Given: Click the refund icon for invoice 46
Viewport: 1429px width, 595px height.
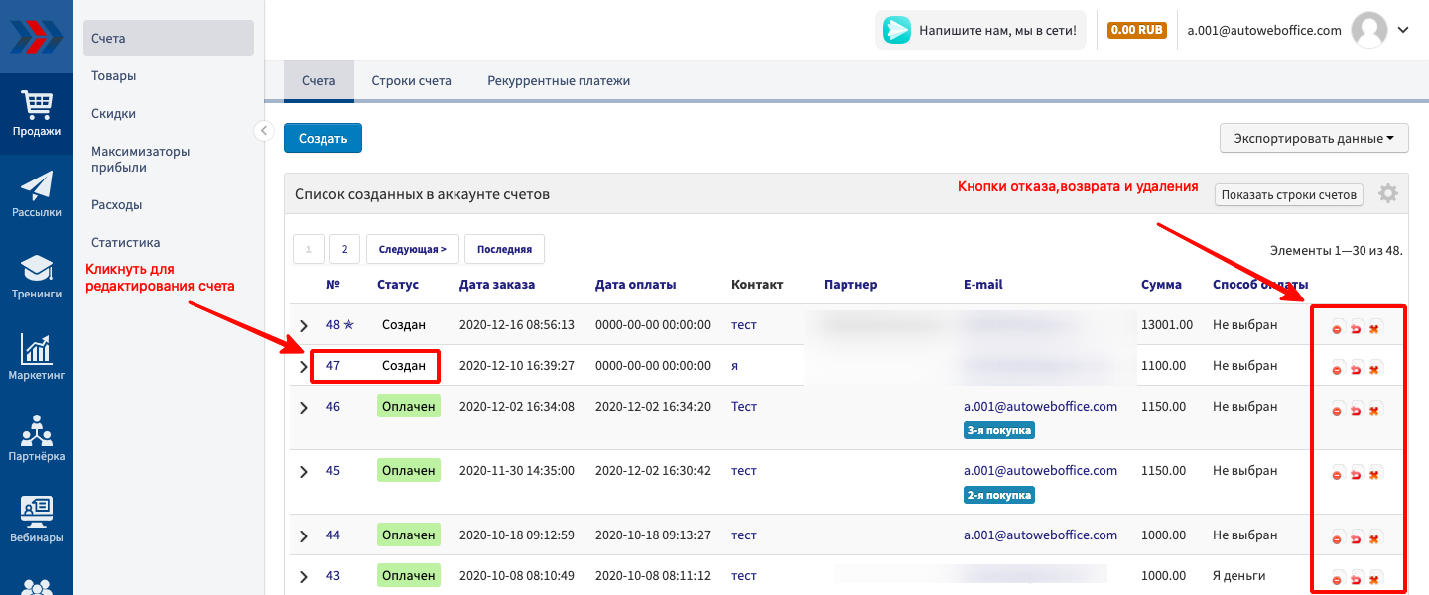Looking at the screenshot, I should (x=1356, y=410).
